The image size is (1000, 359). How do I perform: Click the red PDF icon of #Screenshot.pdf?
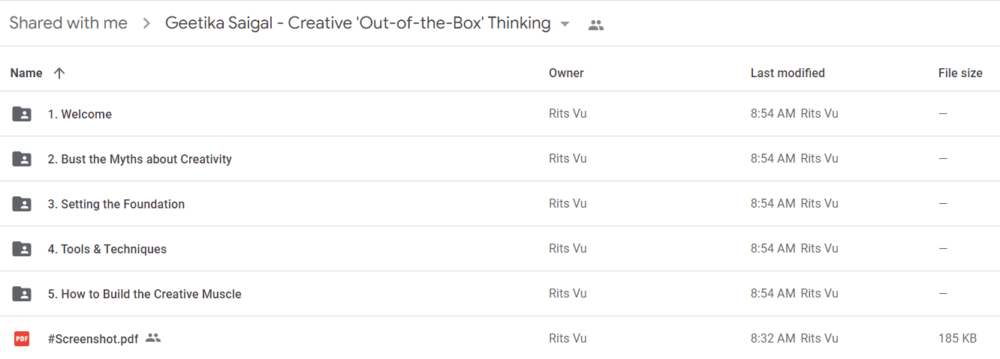pyautogui.click(x=22, y=339)
